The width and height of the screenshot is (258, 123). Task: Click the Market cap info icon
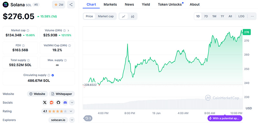pos(28,31)
